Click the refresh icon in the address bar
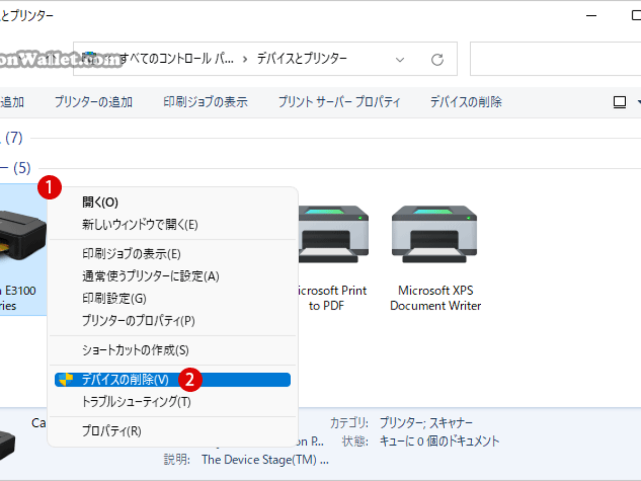Viewport: 641px width, 481px height. (x=437, y=59)
